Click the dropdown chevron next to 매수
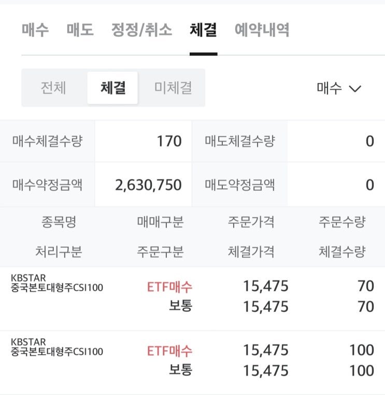Image resolution: width=385 pixels, height=395 pixels. click(x=355, y=88)
